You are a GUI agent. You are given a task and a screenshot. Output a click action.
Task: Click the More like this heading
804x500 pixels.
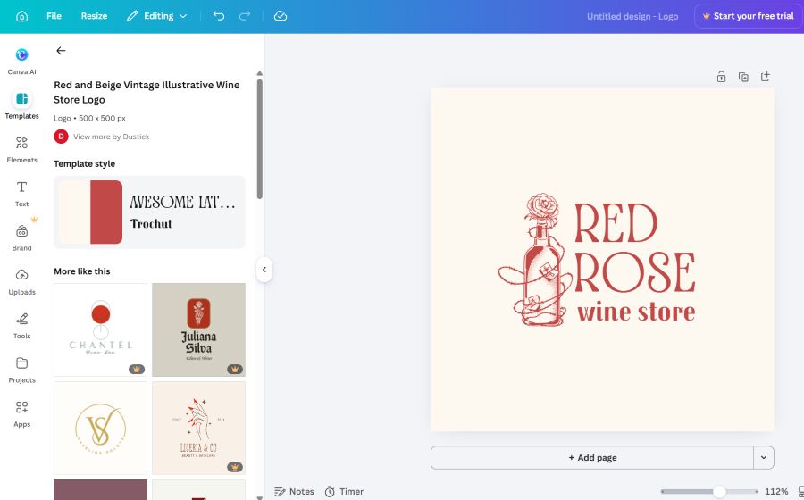82,271
